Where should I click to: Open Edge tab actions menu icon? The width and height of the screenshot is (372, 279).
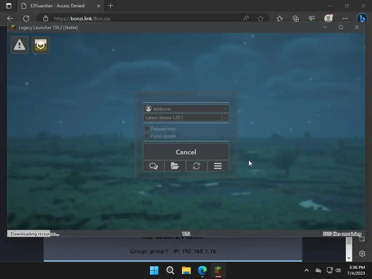9,6
